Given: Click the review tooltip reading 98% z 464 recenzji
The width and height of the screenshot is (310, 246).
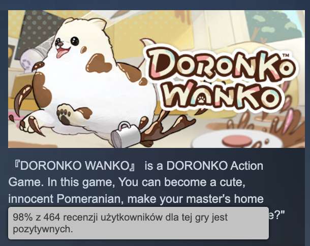Looking at the screenshot, I should click(138, 223).
